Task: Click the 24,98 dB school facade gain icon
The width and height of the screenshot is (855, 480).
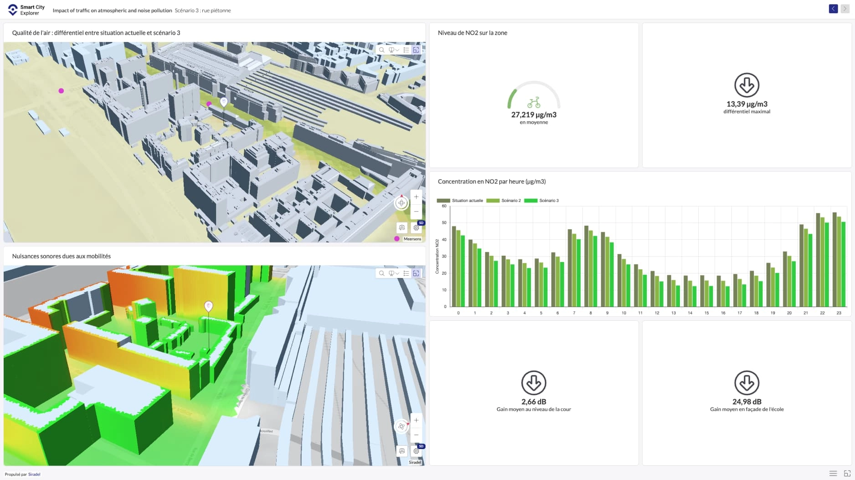Action: (x=747, y=383)
